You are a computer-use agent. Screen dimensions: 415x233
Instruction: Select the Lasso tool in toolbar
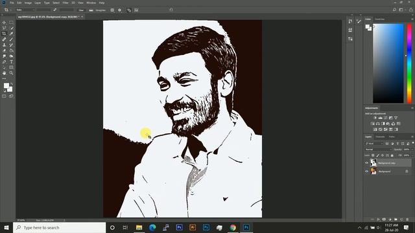pyautogui.click(x=5, y=28)
